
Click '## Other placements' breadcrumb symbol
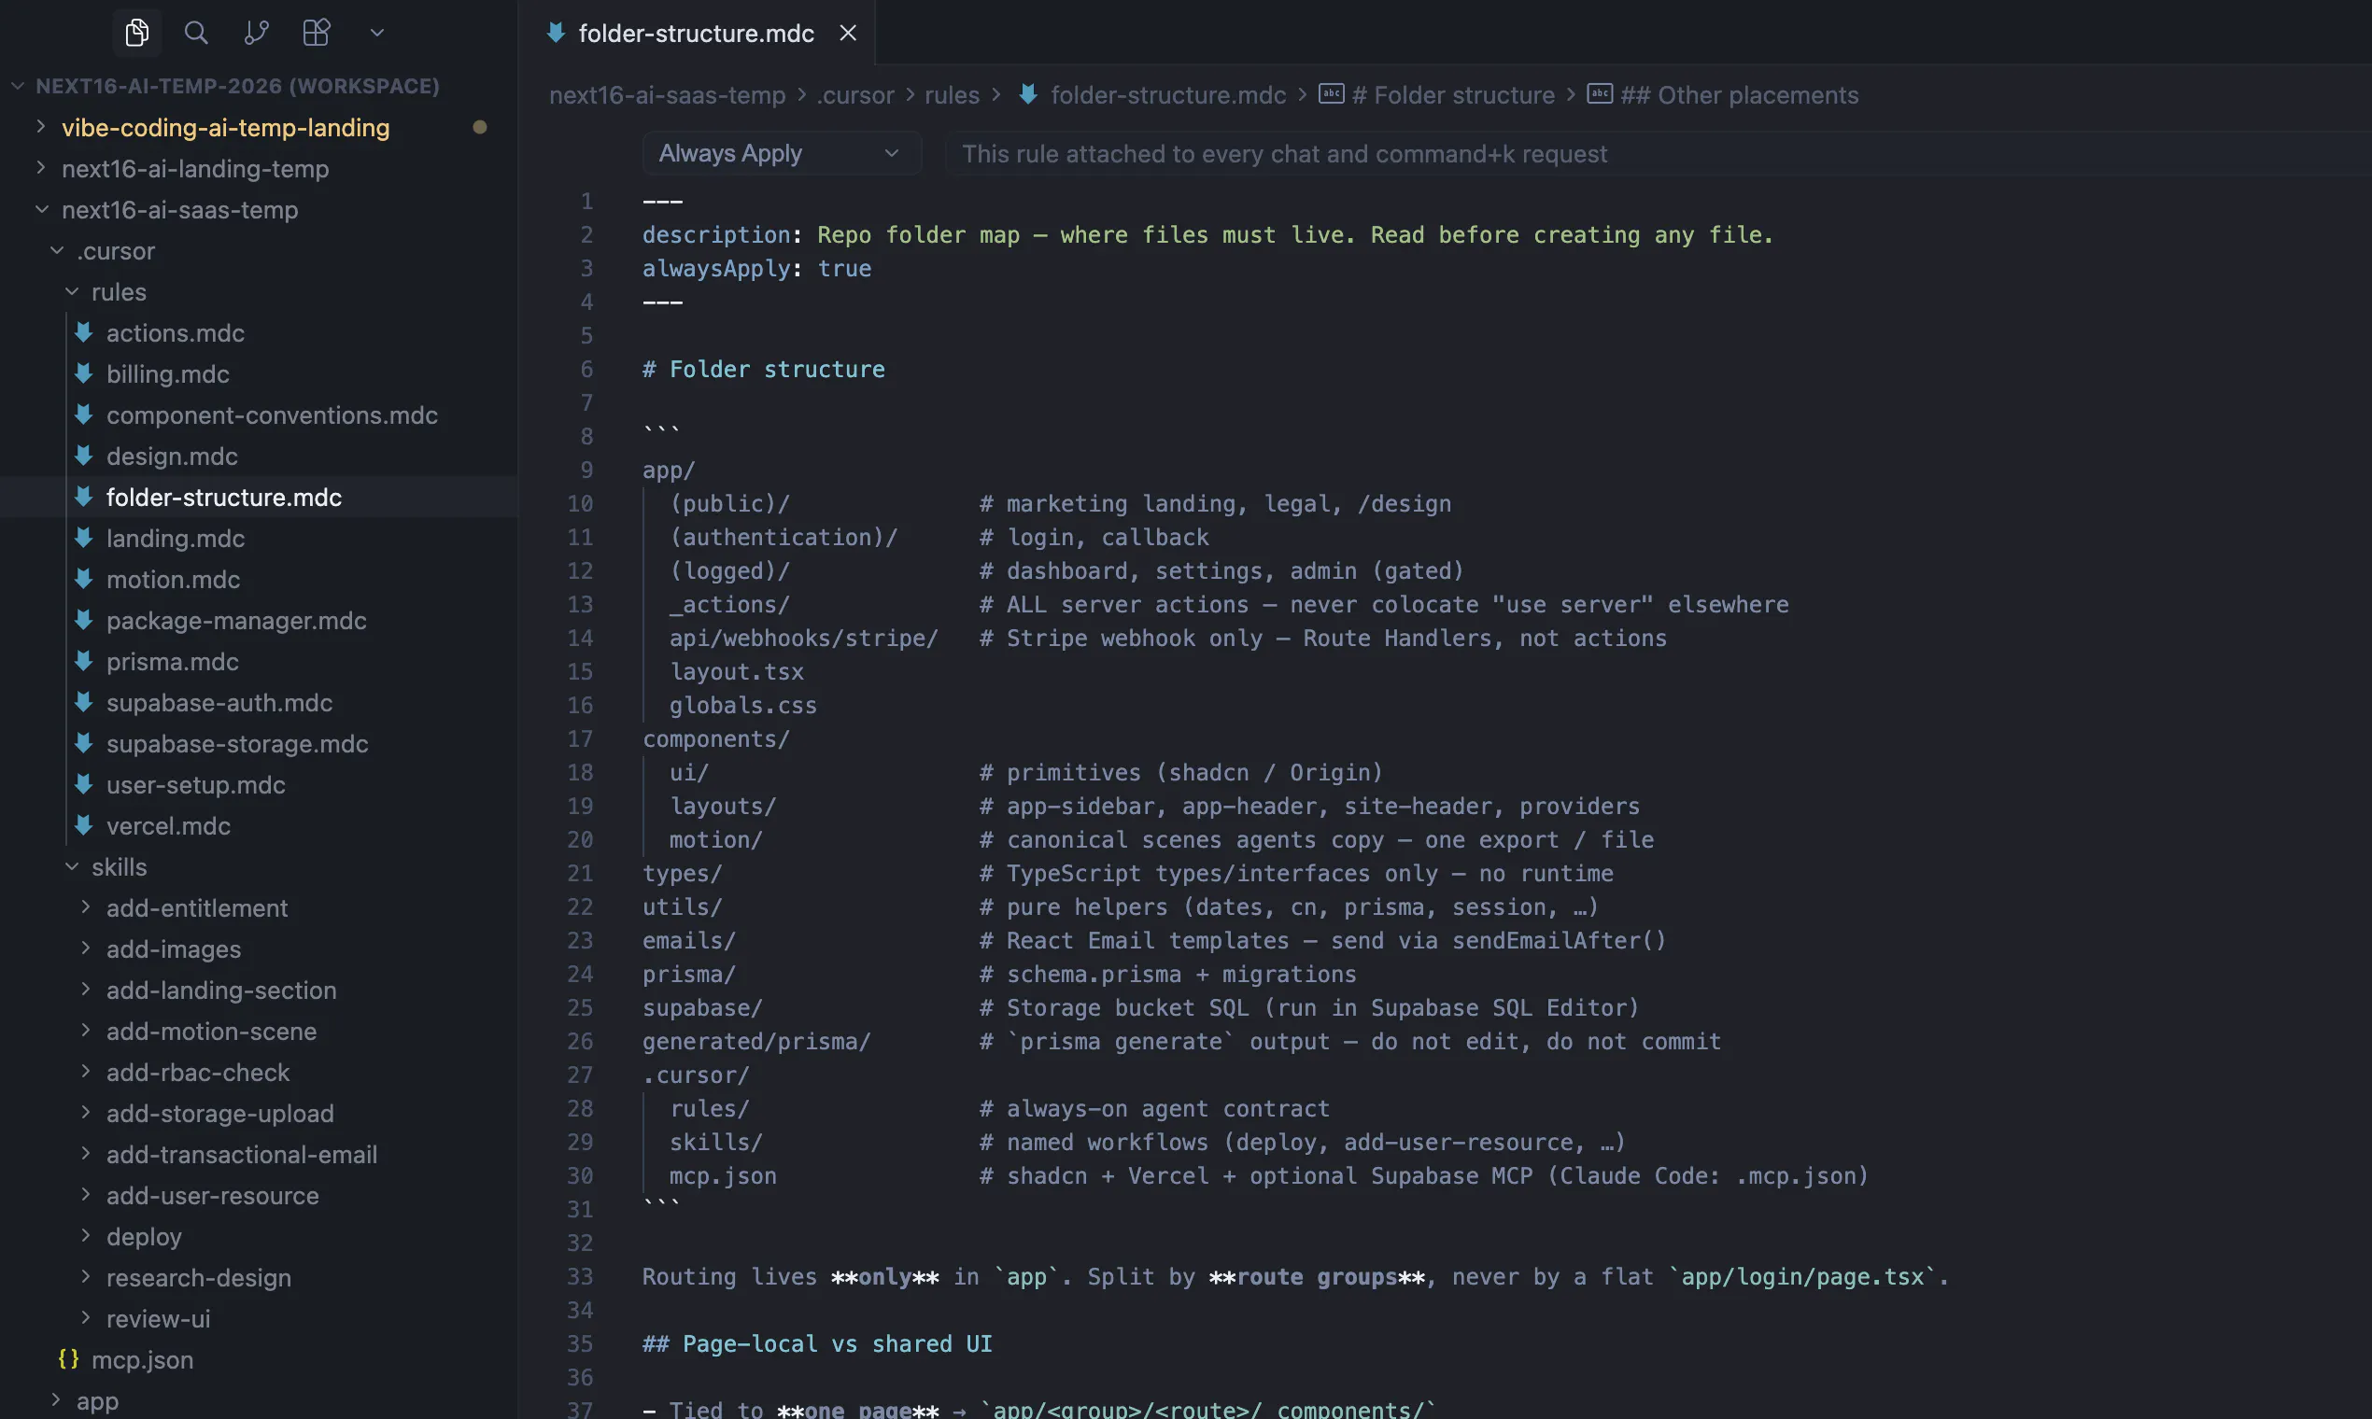point(1739,94)
